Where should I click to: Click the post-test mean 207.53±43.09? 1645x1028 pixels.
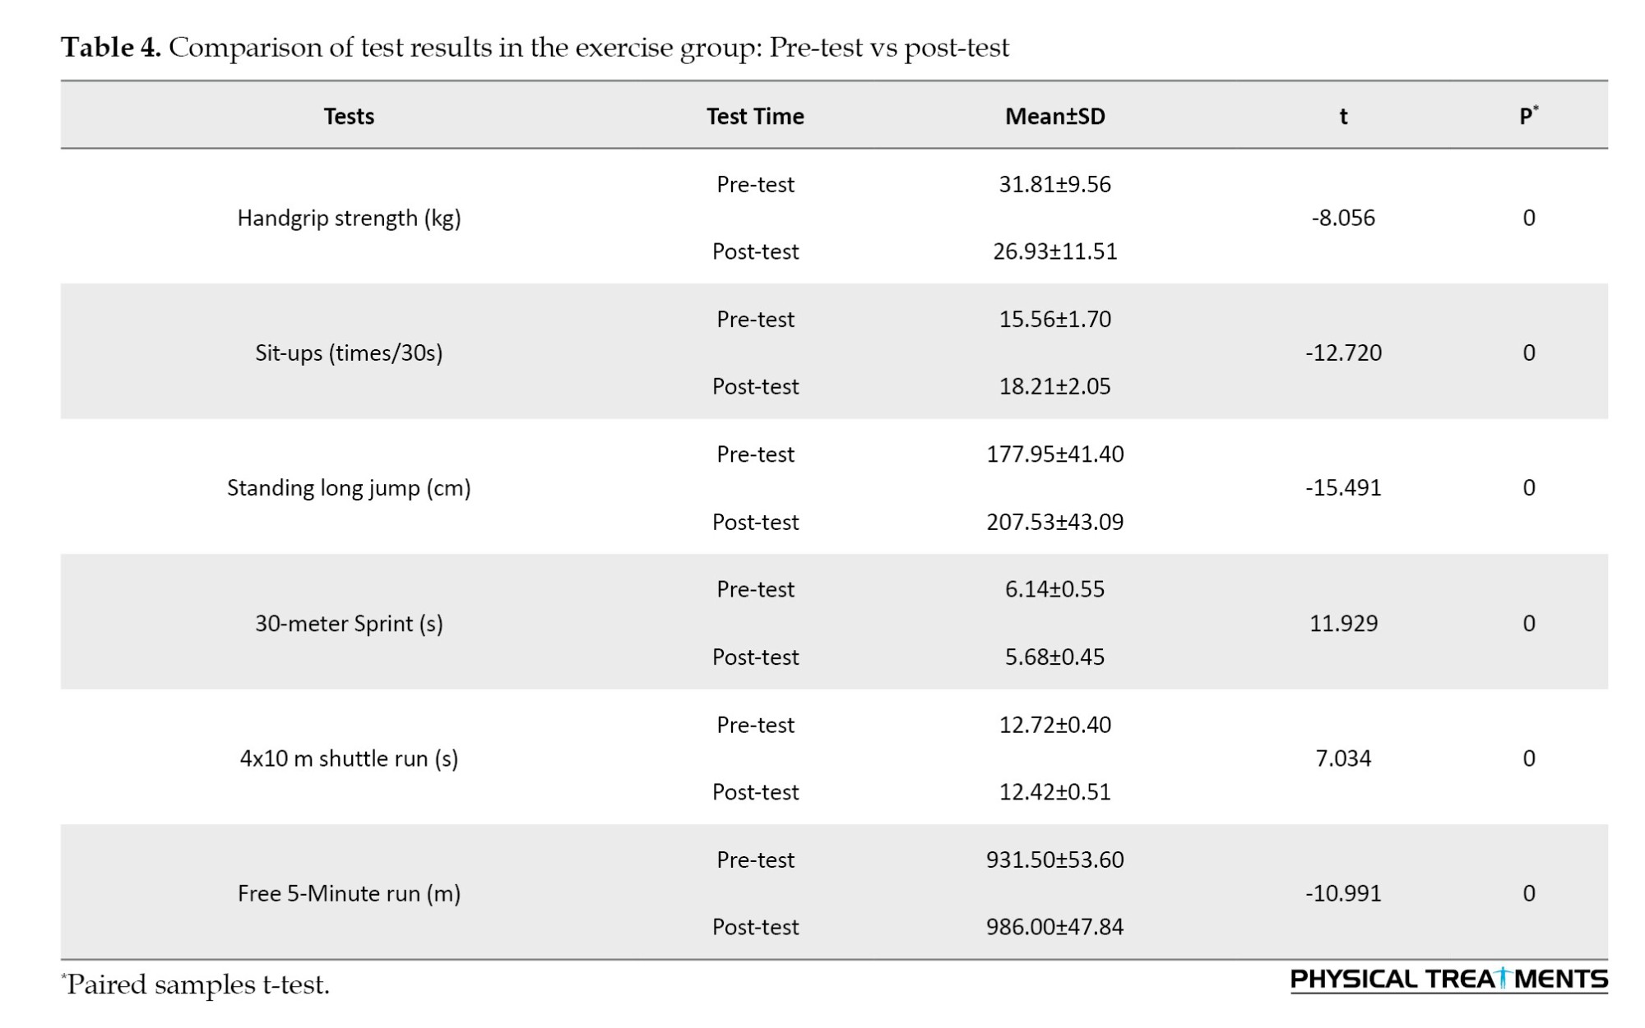1054,522
